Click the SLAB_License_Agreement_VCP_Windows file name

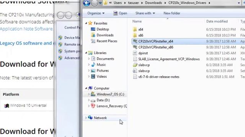click(169, 59)
